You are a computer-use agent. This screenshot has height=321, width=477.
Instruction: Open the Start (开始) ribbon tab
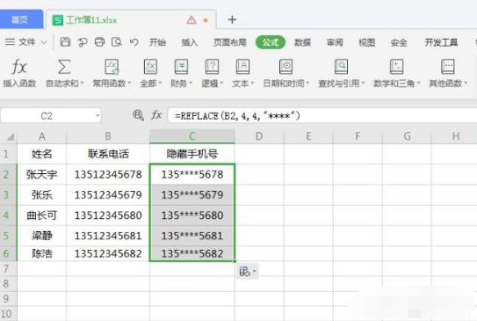[x=157, y=42]
